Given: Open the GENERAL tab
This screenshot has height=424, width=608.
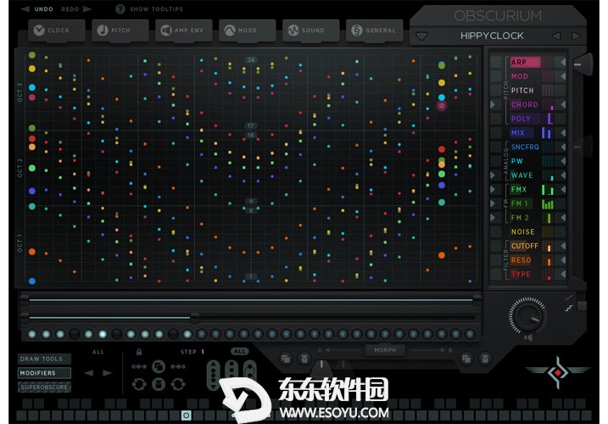Looking at the screenshot, I should click(x=375, y=31).
